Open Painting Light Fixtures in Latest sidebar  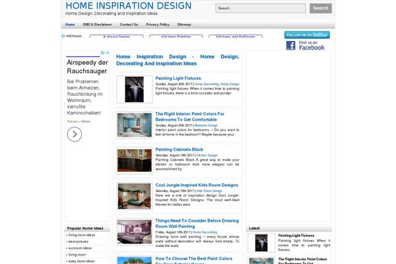(296, 236)
